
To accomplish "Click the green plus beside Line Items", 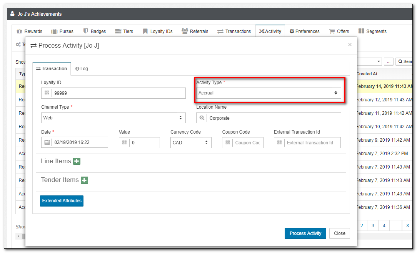I will click(x=77, y=161).
